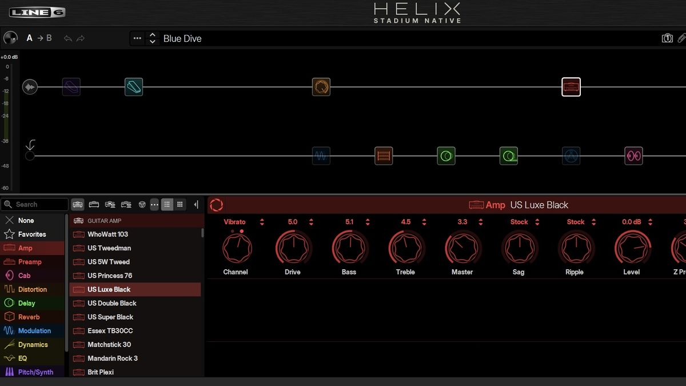The image size is (686, 386).
Task: Click the input gain knob near A/B
Action: (x=10, y=38)
